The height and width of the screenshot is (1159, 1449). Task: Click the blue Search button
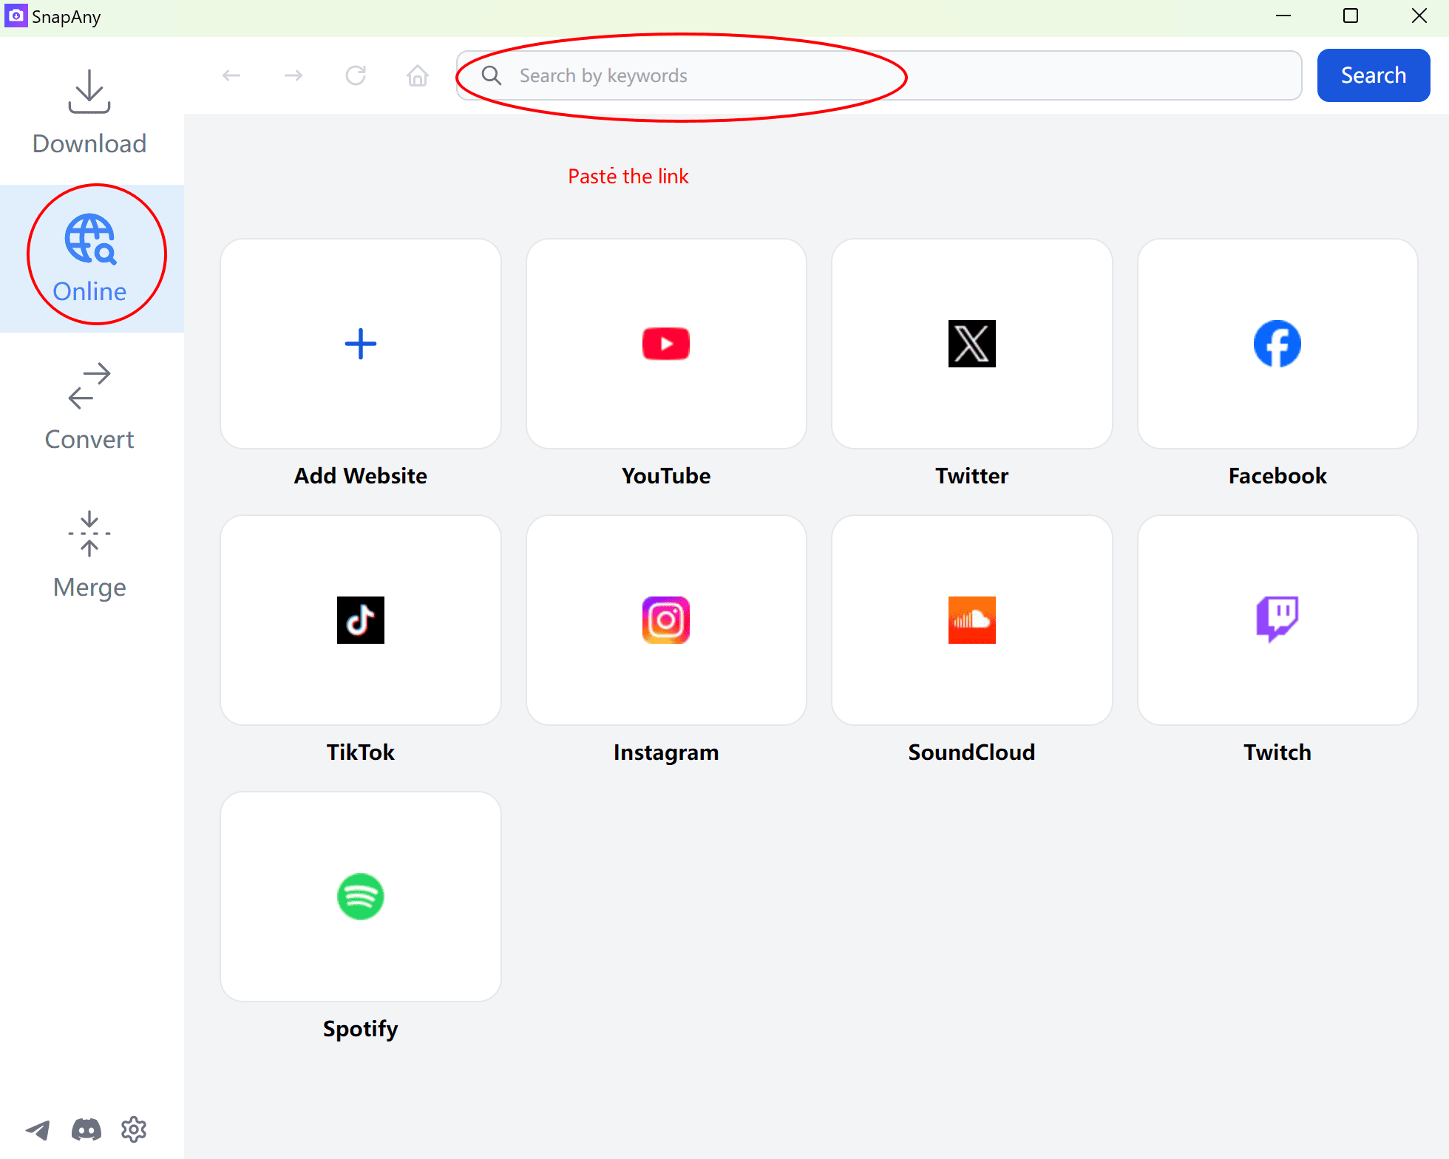click(1374, 75)
